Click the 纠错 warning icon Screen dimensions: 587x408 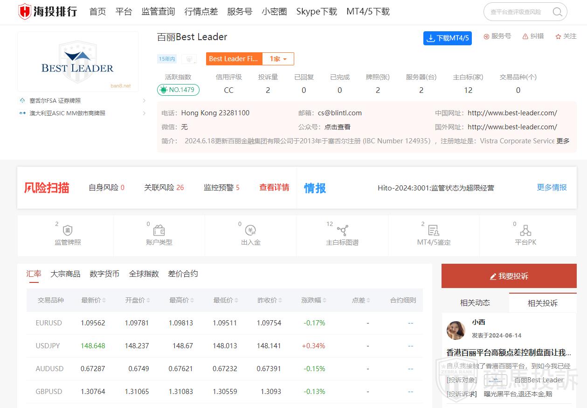(525, 36)
